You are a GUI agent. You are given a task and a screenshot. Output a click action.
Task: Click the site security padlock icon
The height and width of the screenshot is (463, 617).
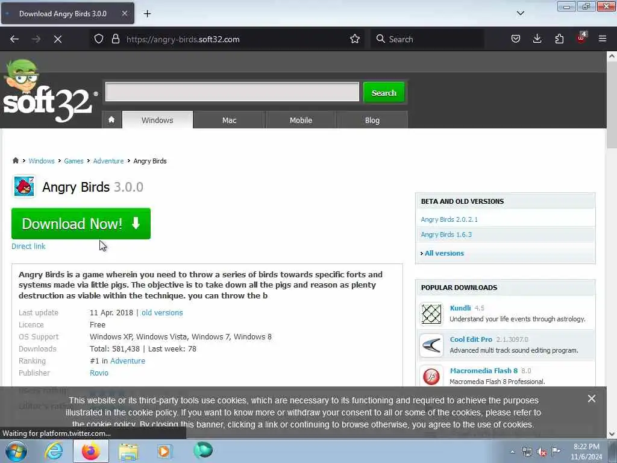click(115, 39)
